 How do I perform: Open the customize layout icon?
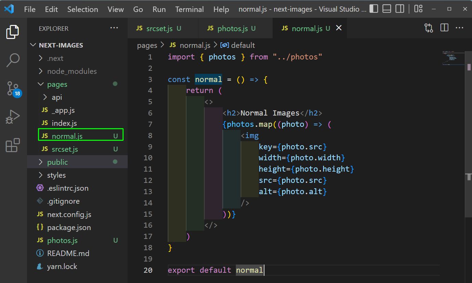coord(418,9)
